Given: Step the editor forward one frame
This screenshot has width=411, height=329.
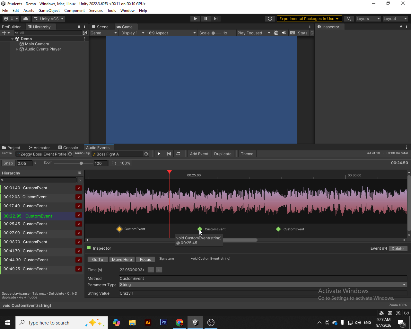Looking at the screenshot, I should pyautogui.click(x=216, y=19).
